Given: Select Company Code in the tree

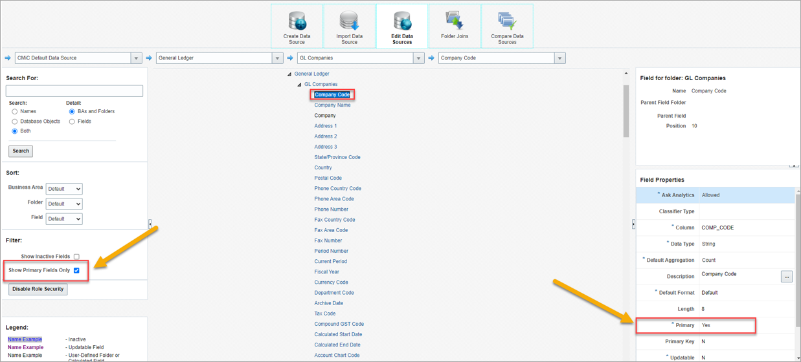Looking at the screenshot, I should coord(332,95).
